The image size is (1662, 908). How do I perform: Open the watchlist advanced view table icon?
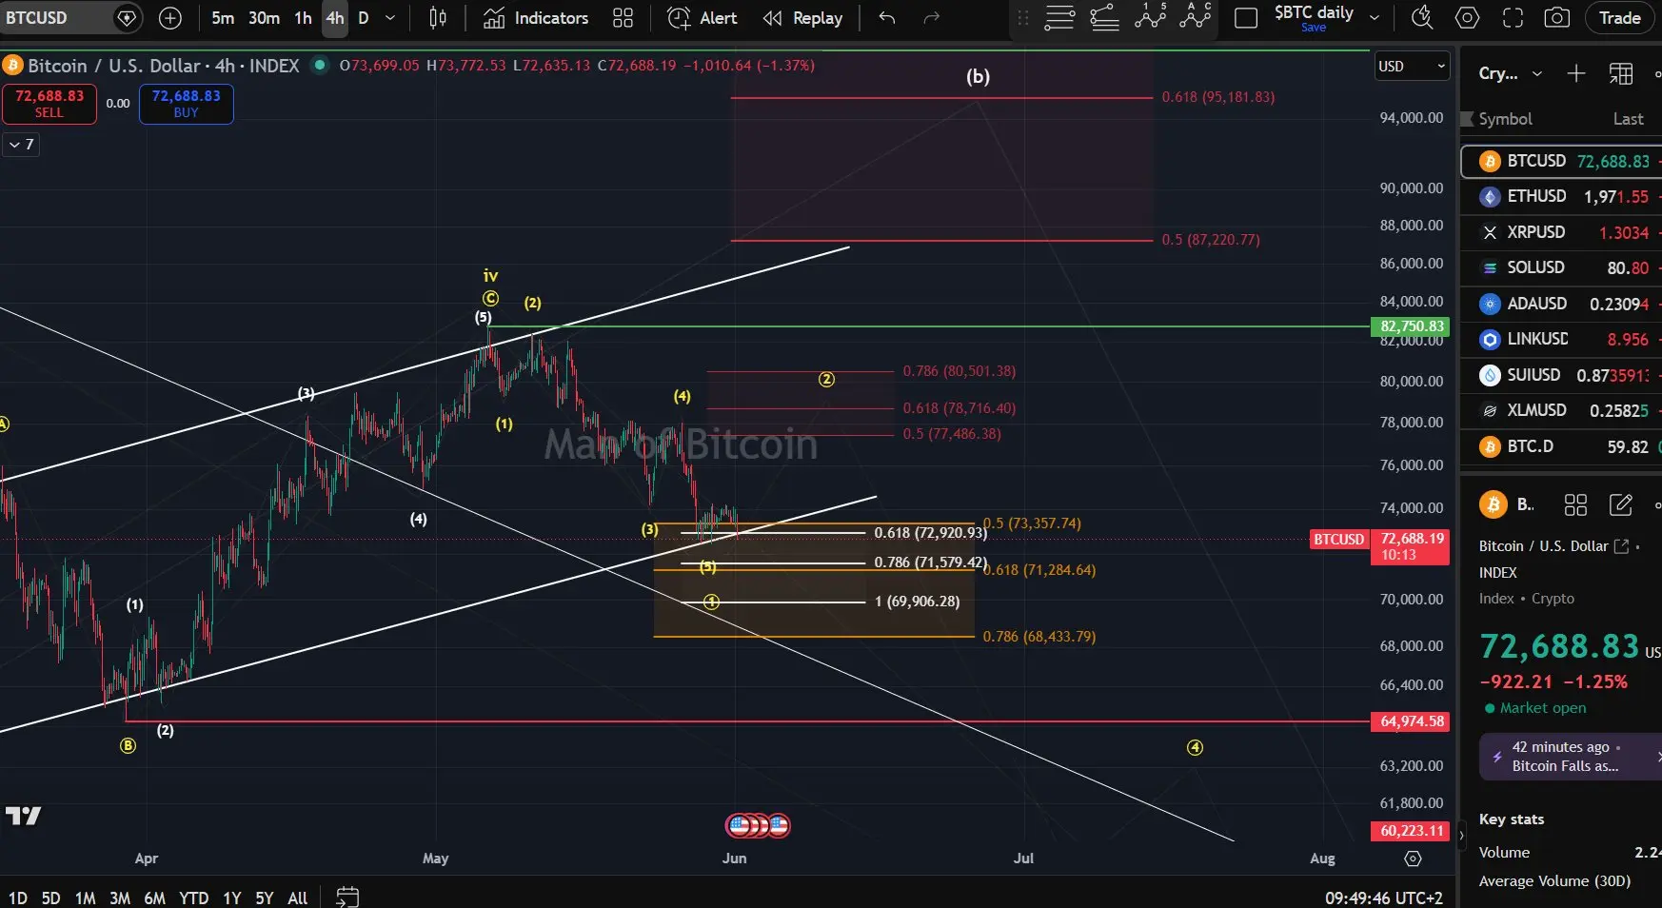(x=1621, y=73)
